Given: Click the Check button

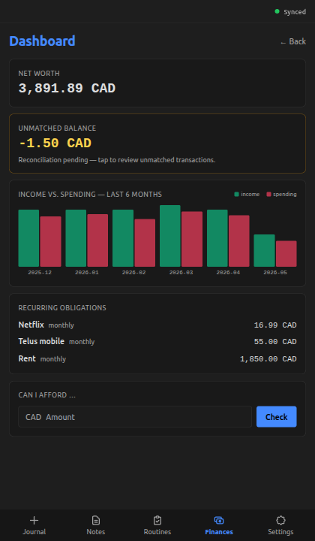Looking at the screenshot, I should pos(277,417).
